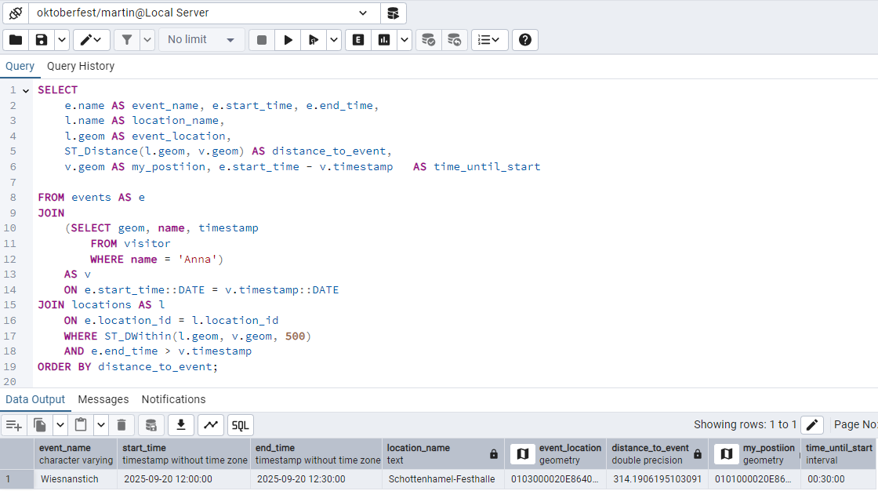Open the save options dropdown arrow

(62, 40)
